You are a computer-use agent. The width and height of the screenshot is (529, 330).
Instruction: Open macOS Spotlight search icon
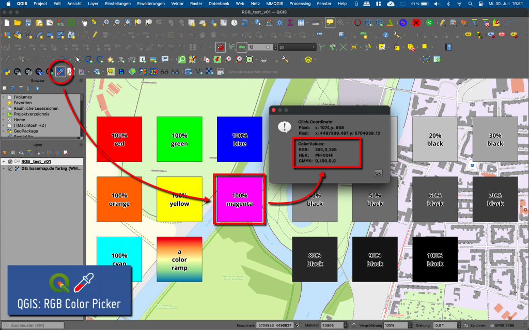tap(470, 4)
